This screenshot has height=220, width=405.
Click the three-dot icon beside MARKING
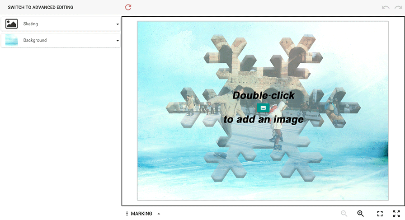pos(127,214)
